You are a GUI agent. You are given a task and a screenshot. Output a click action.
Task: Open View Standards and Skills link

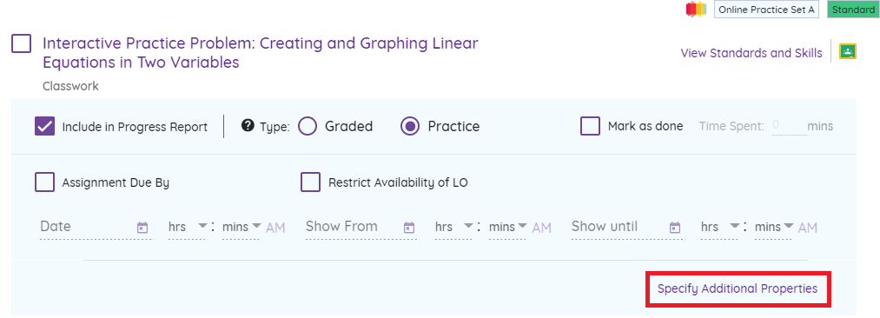click(751, 53)
